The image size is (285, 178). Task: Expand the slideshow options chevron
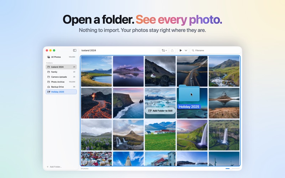[x=186, y=50]
